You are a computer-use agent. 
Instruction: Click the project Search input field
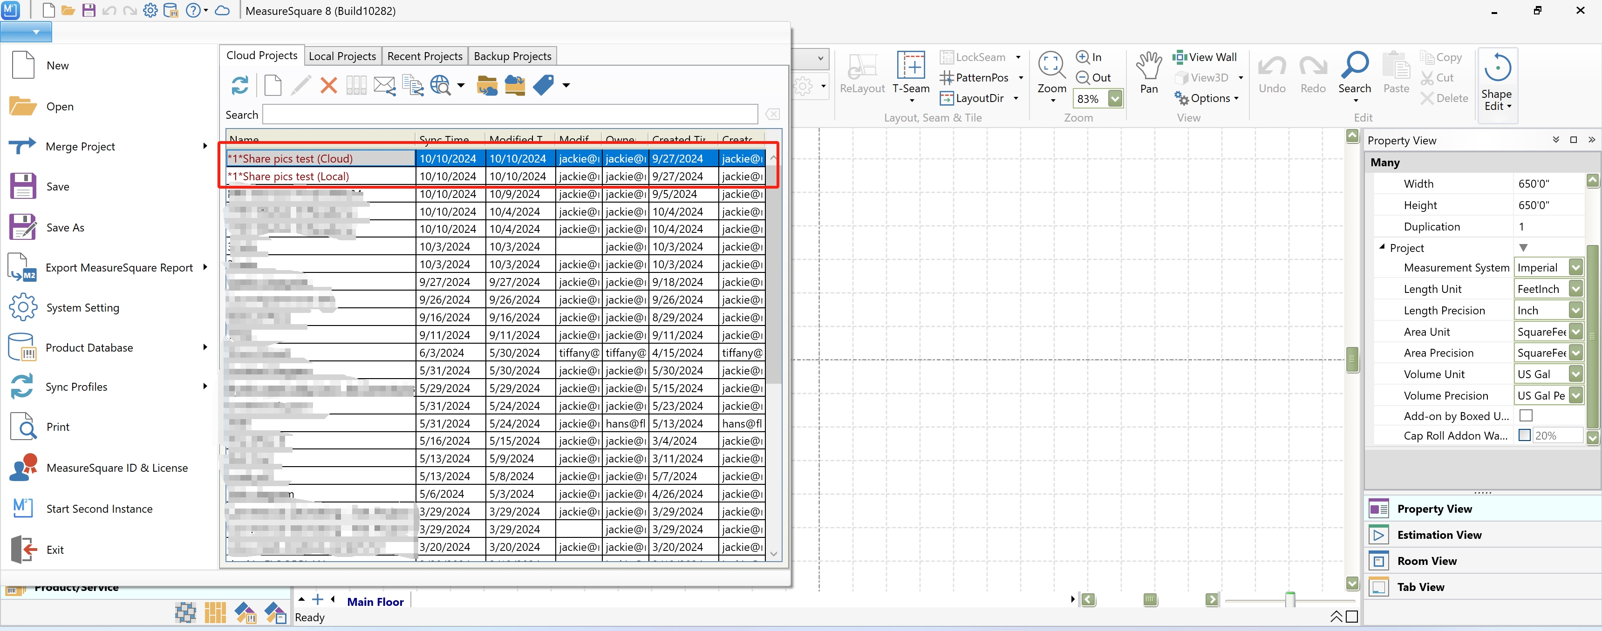pyautogui.click(x=510, y=115)
